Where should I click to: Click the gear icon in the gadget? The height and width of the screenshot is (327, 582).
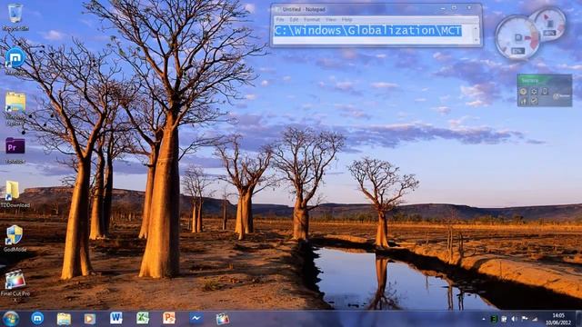534,91
